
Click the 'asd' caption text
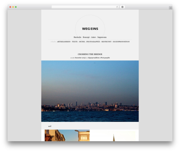pos(50,126)
